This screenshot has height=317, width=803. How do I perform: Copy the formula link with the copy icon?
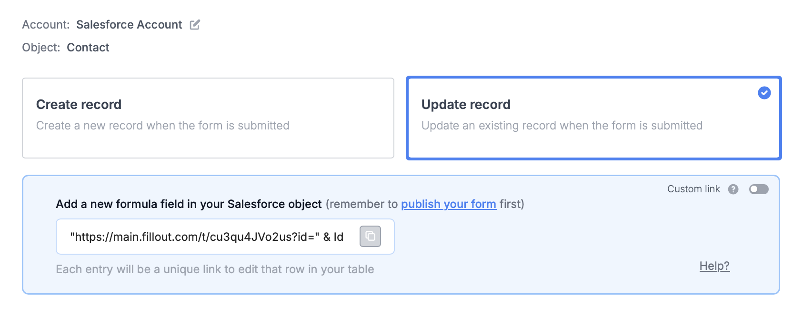[x=370, y=237]
